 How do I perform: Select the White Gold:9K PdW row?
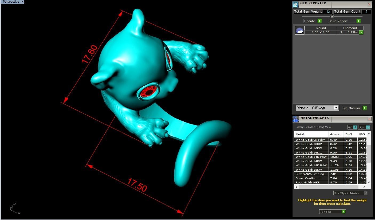pyautogui.click(x=330, y=140)
